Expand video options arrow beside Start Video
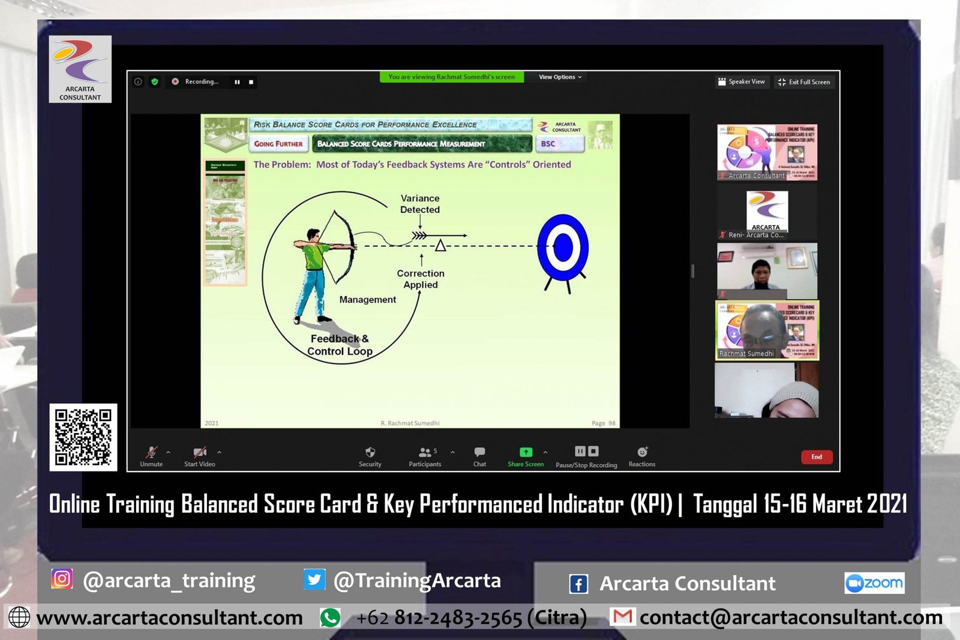This screenshot has height=640, width=960. coord(219,453)
